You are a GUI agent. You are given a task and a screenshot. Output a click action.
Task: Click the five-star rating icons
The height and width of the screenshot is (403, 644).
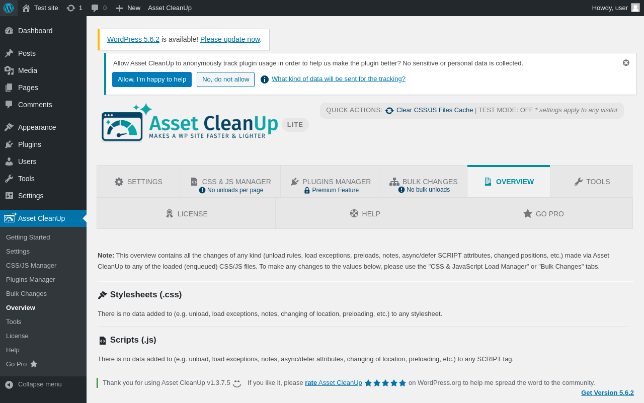[x=385, y=383]
